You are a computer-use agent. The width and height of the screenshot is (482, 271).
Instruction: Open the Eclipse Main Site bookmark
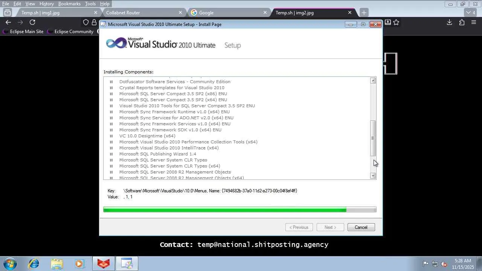(x=23, y=32)
